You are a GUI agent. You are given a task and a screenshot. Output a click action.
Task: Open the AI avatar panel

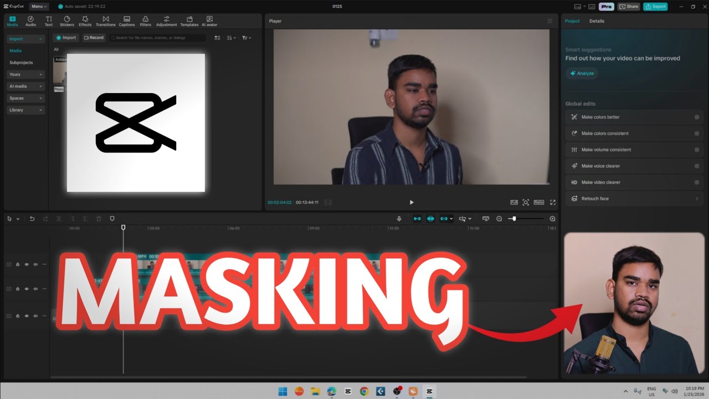click(209, 21)
